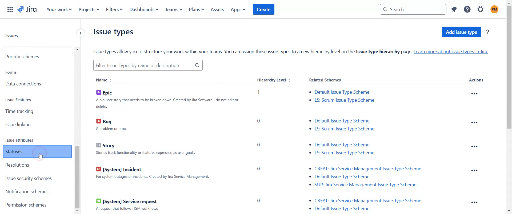Open the Filters dropdown menu
The width and height of the screenshot is (512, 214).
pyautogui.click(x=114, y=10)
